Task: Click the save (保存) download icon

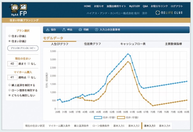Action: point(48,30)
